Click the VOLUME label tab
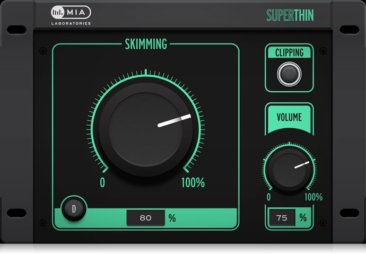Screen dimensions: 366x254 289,117
